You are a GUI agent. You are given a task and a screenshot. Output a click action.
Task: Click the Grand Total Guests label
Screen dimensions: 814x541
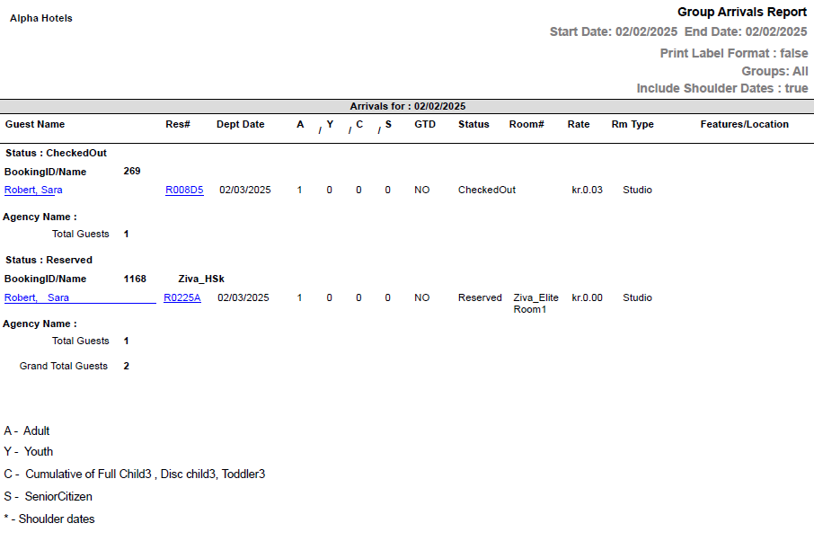64,366
